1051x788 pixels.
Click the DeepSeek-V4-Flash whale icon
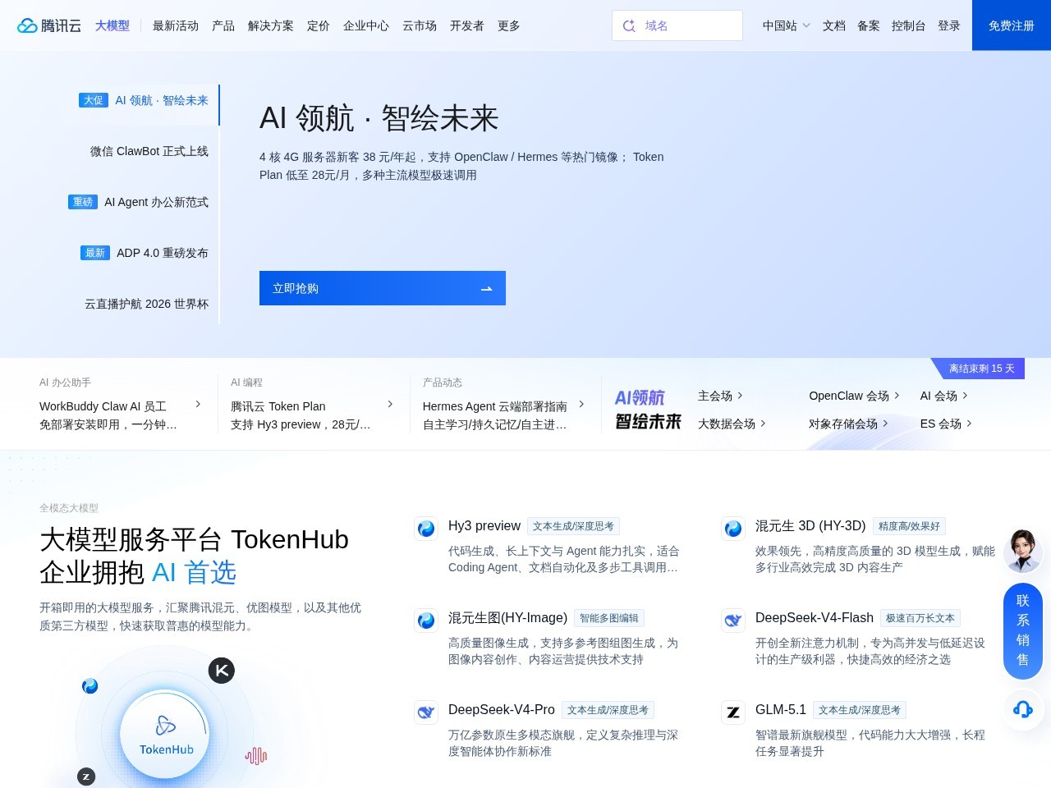pos(733,621)
